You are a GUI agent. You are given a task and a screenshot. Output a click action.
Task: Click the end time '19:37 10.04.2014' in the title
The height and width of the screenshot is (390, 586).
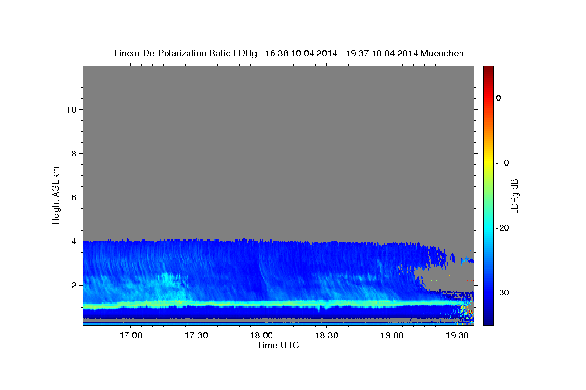coord(382,53)
